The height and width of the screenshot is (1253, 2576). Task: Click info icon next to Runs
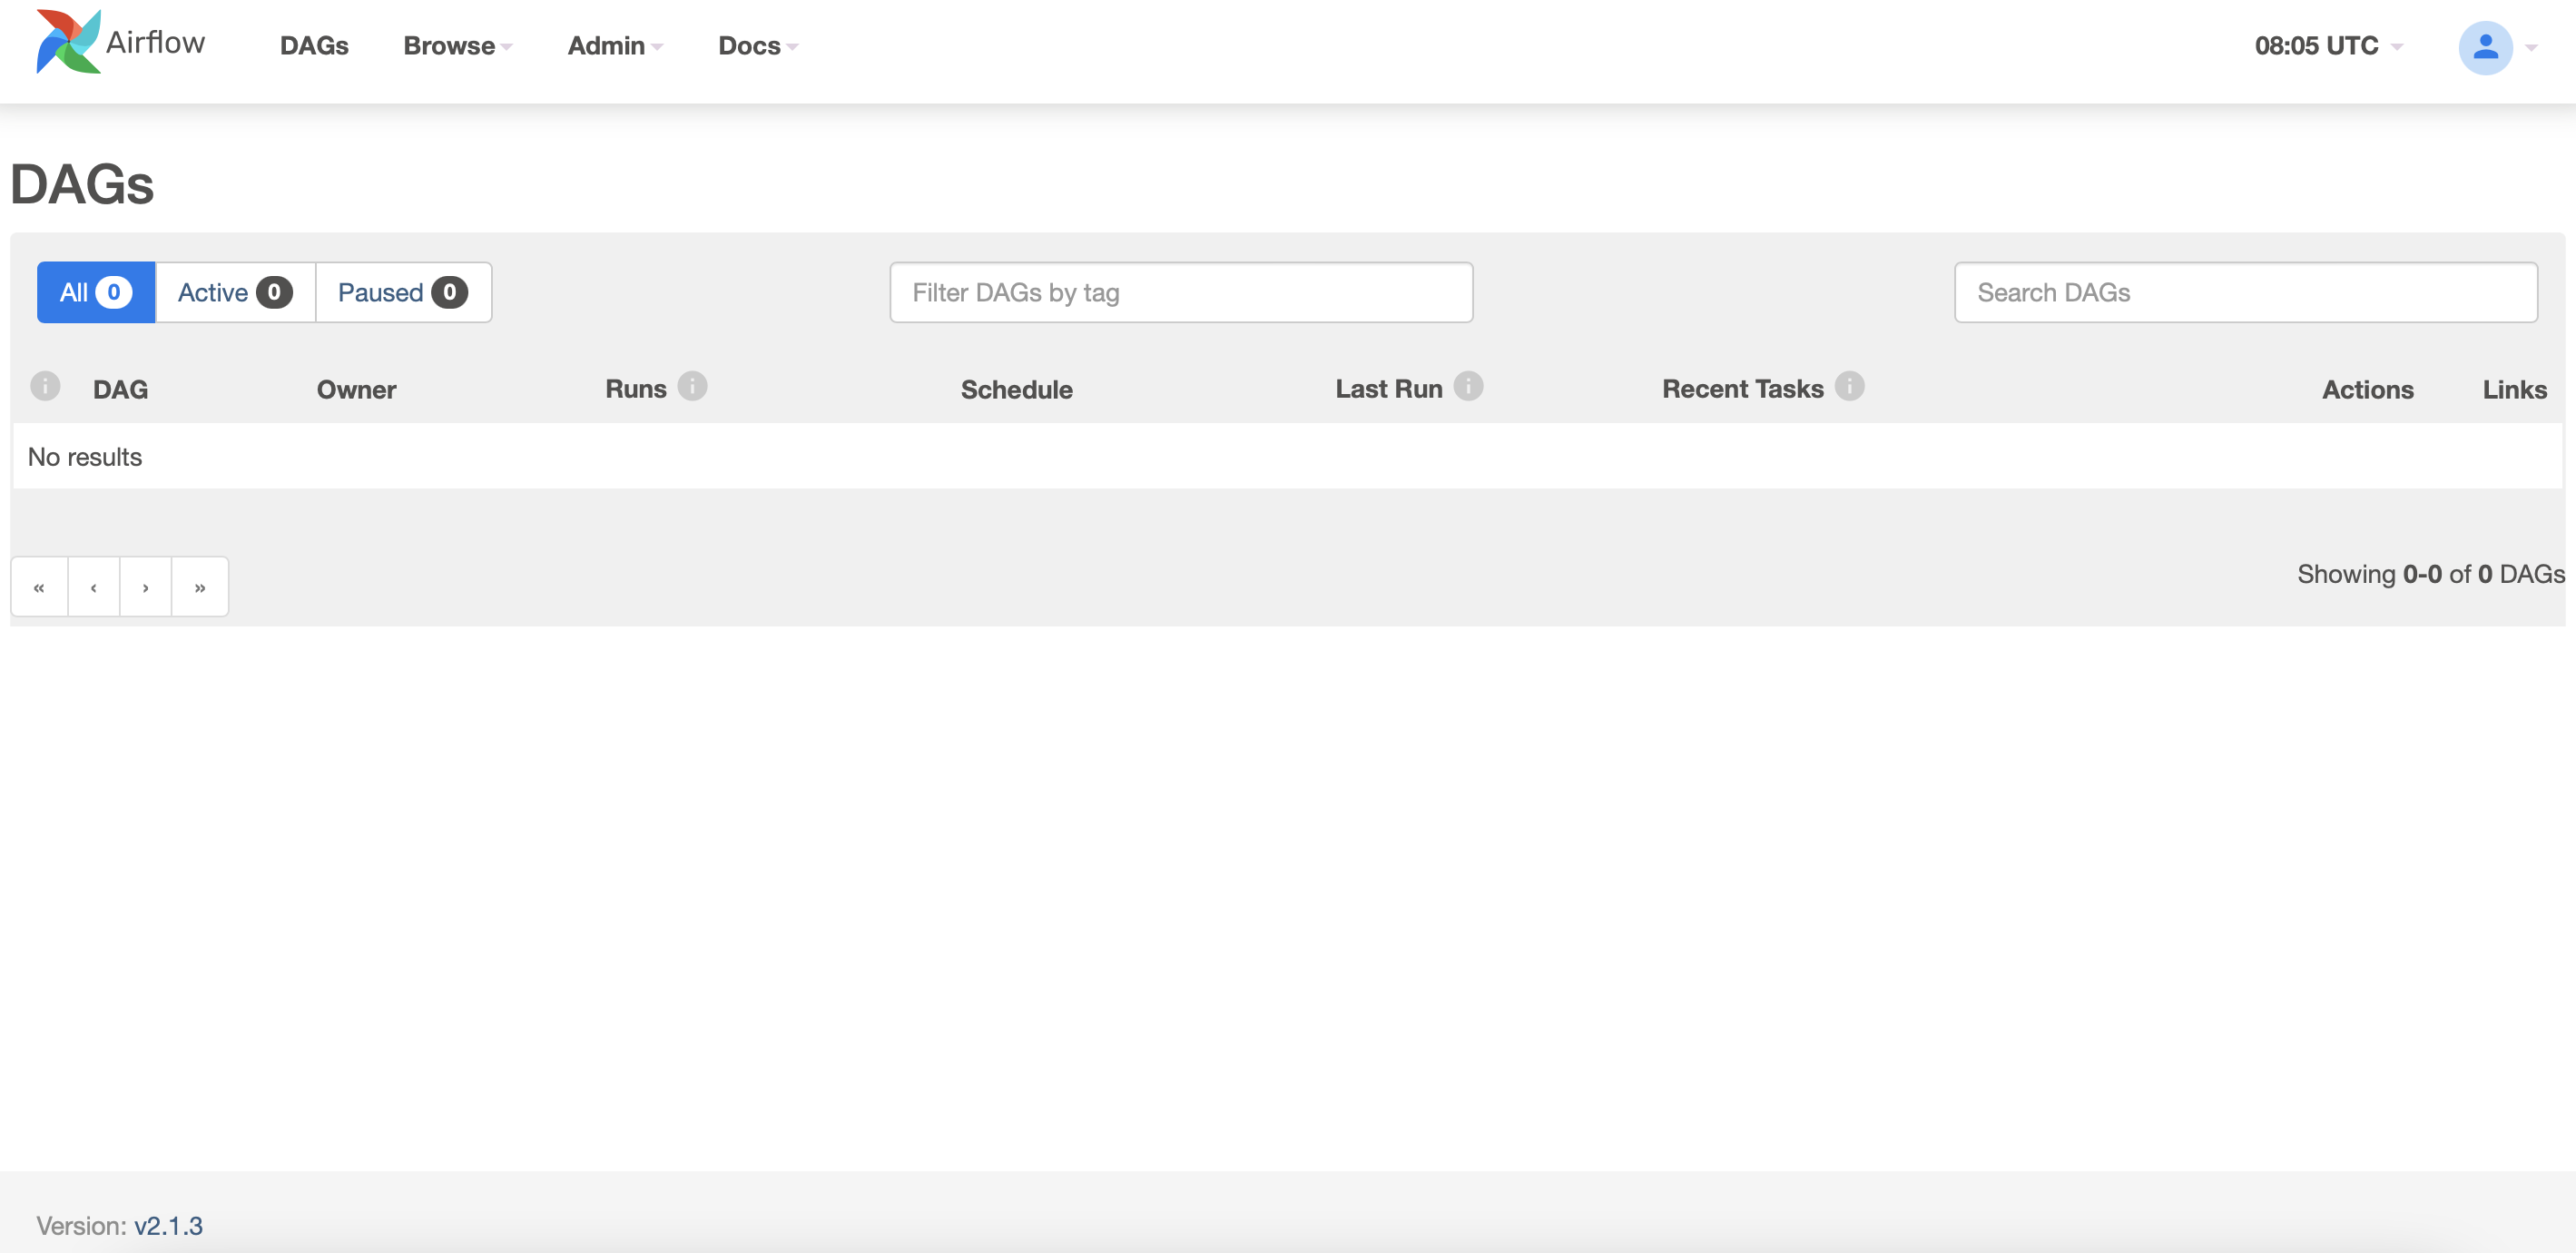tap(692, 387)
